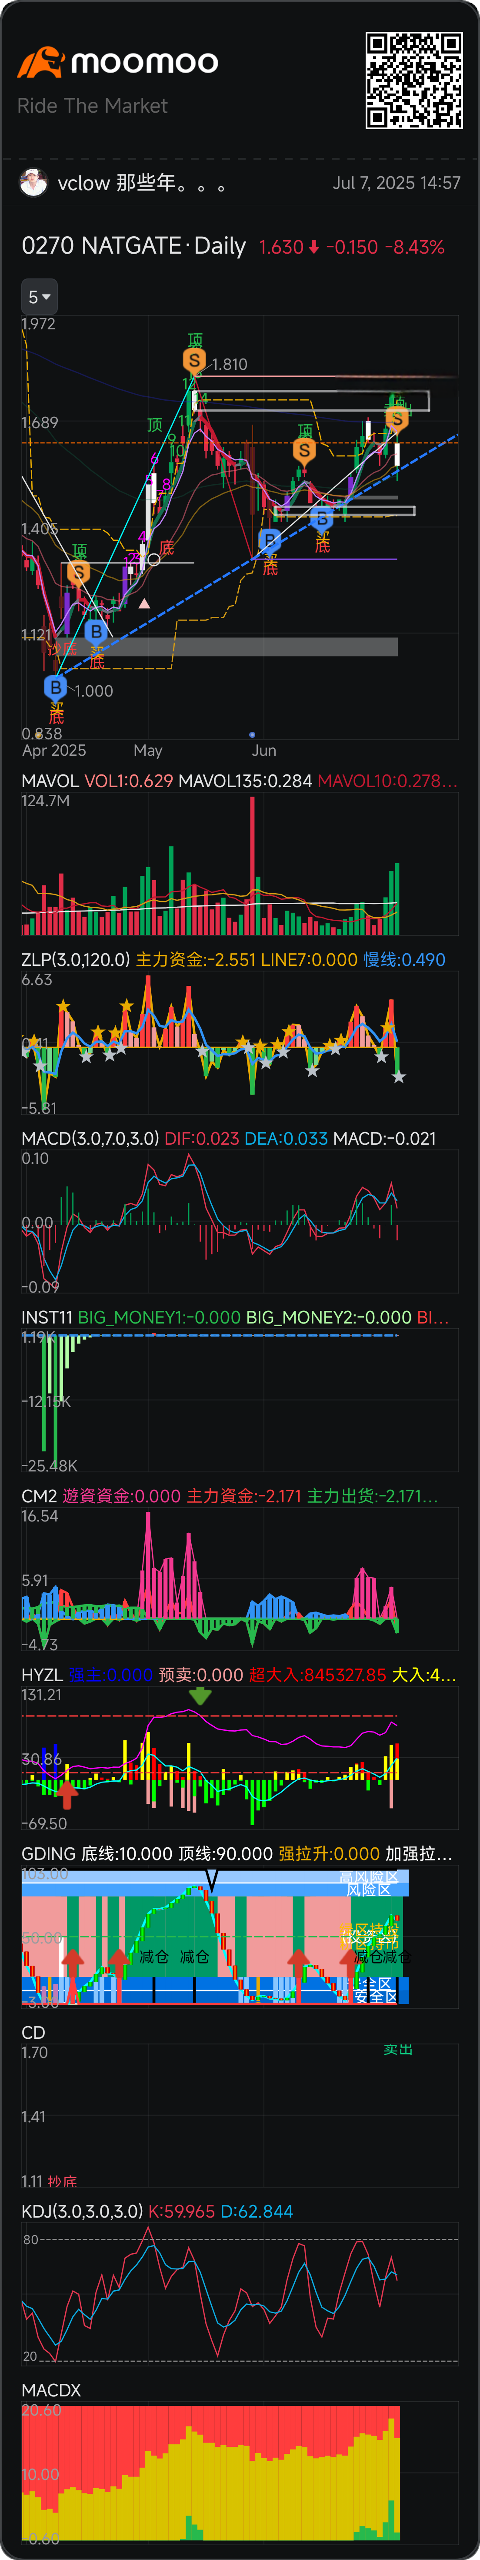
Task: Click the 遊資資金:0.000 value
Action: point(121,1496)
